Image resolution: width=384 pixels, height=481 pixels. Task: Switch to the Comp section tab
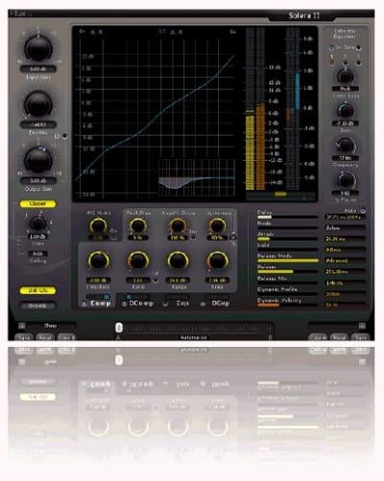tap(101, 303)
